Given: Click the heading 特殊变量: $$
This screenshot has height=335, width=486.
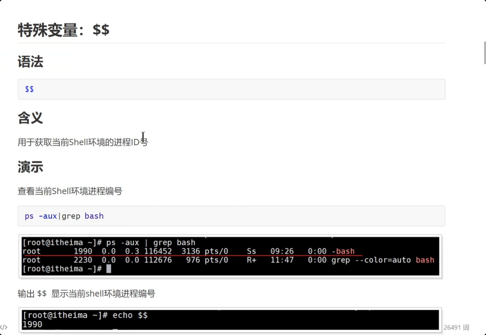Looking at the screenshot, I should point(64,30).
